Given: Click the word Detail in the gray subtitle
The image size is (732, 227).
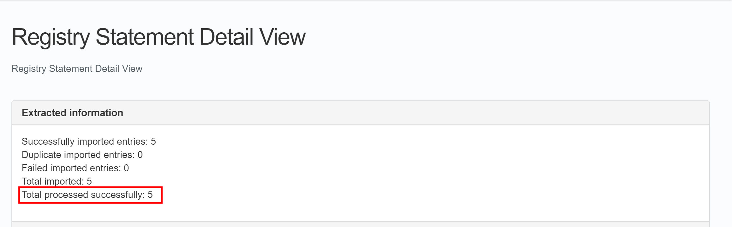Looking at the screenshot, I should click(101, 69).
